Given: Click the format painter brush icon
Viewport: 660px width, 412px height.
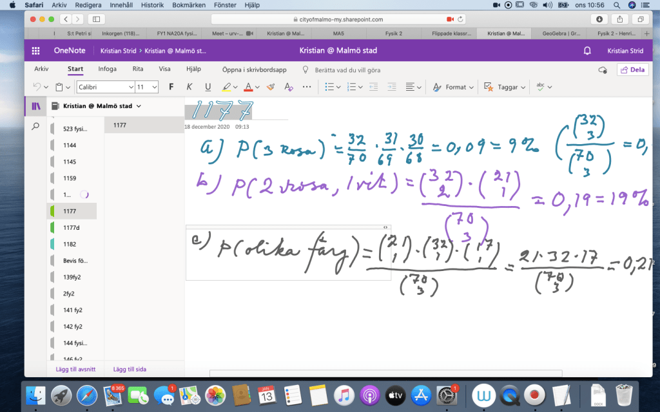Looking at the screenshot, I should coord(271,87).
